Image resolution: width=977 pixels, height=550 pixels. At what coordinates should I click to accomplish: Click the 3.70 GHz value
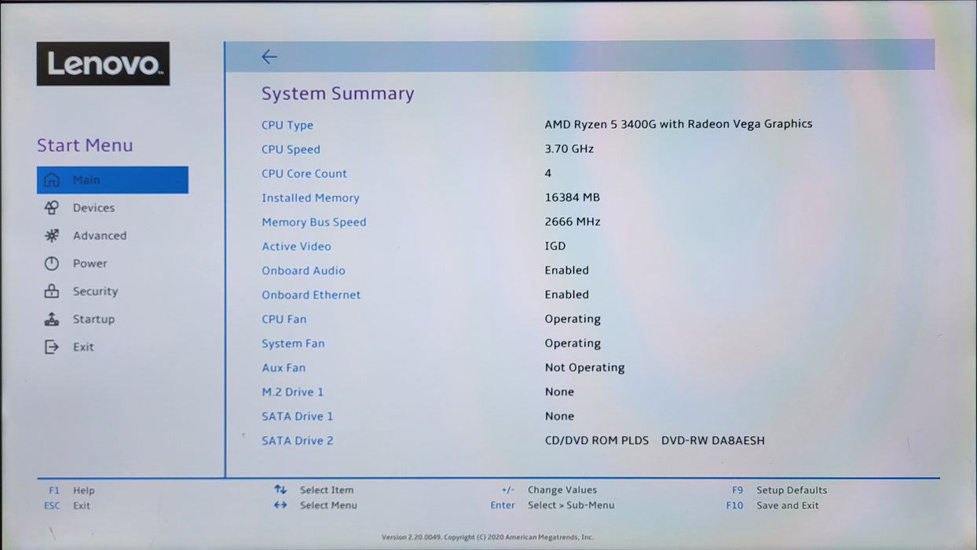(x=569, y=148)
